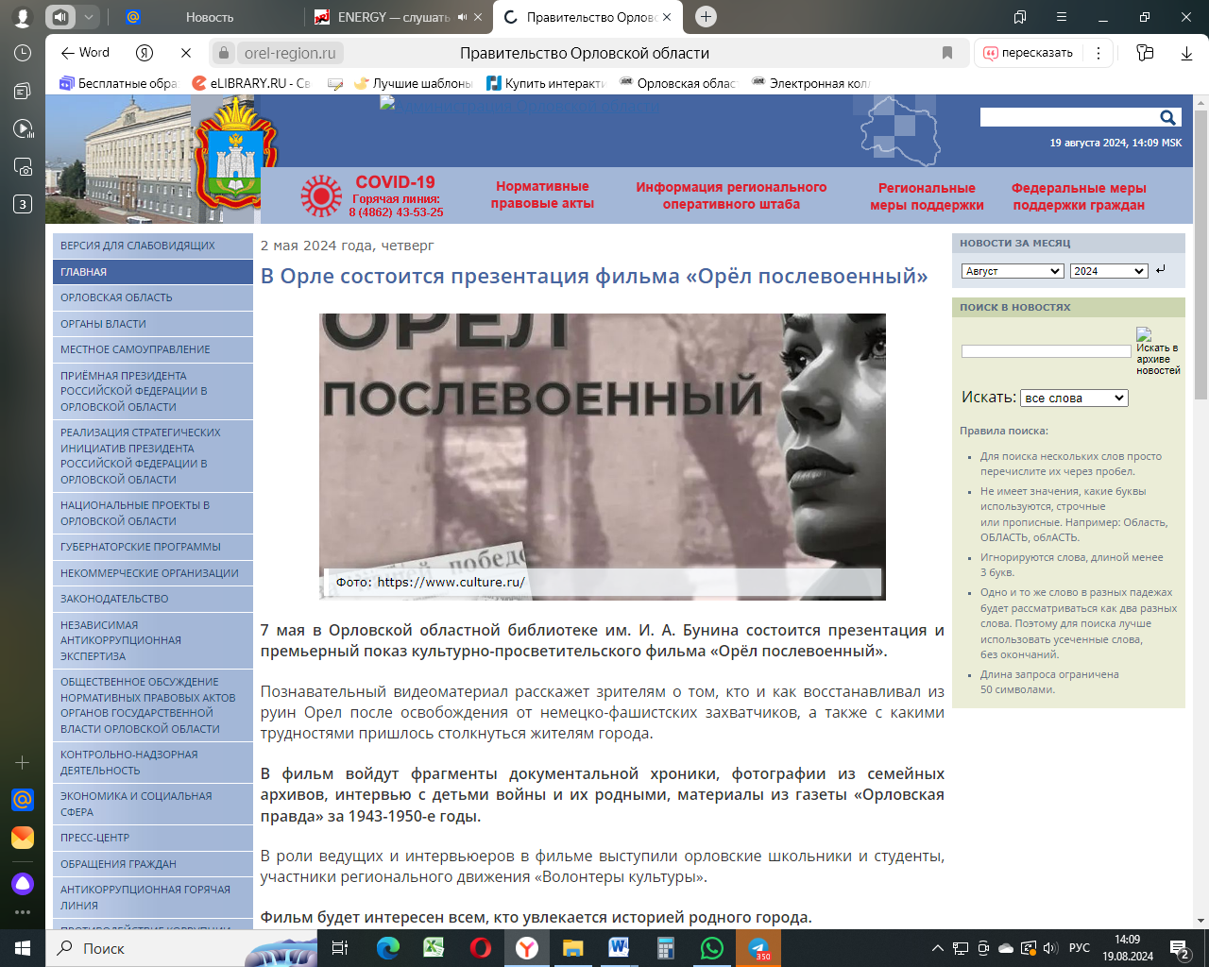Click the Yandex home button icon

click(x=145, y=53)
